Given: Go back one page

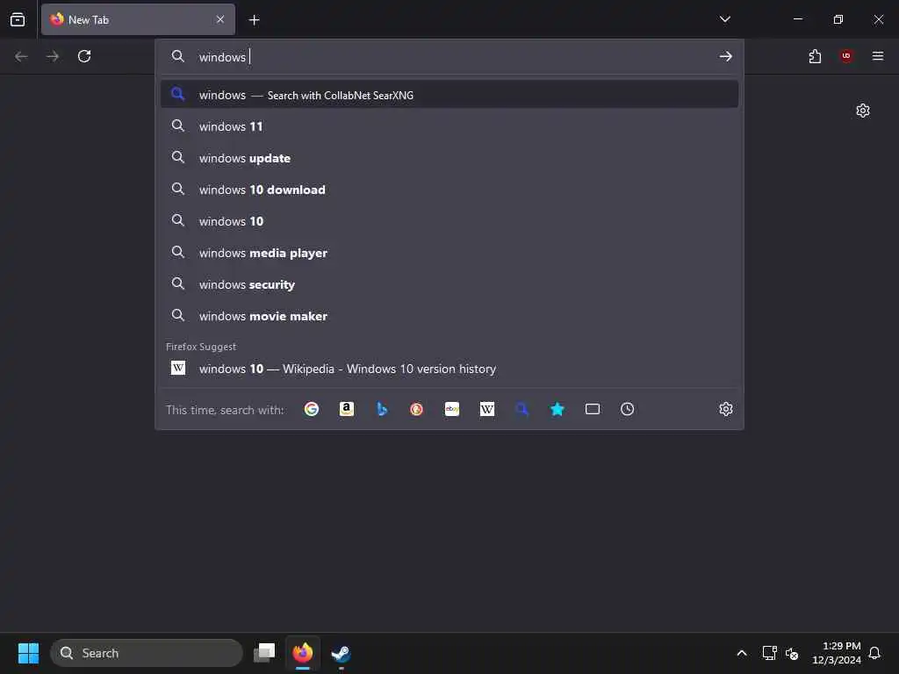Looking at the screenshot, I should click(x=21, y=56).
